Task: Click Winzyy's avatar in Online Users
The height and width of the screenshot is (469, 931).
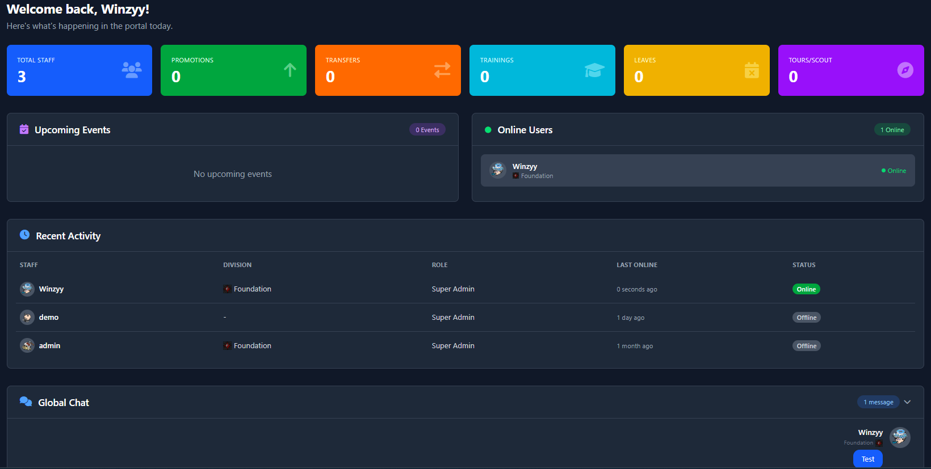Action: (498, 170)
